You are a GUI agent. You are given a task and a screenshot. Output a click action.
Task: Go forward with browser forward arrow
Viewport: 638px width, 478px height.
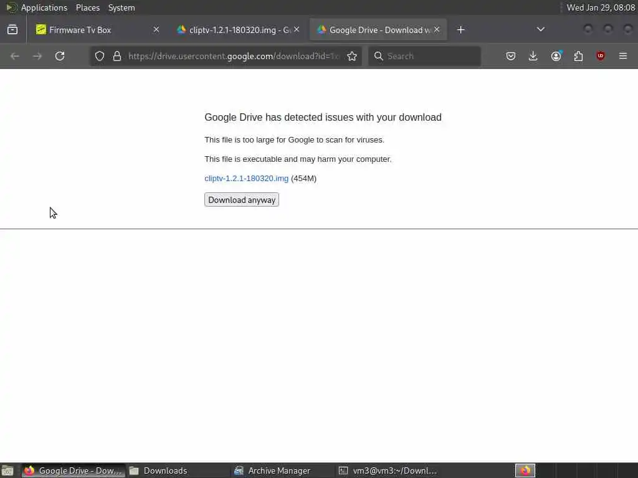(37, 56)
